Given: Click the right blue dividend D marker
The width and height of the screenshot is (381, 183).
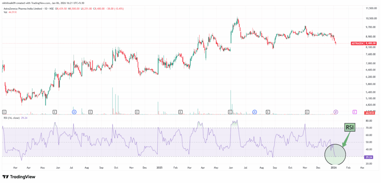Looking at the screenshot, I should point(255,111).
